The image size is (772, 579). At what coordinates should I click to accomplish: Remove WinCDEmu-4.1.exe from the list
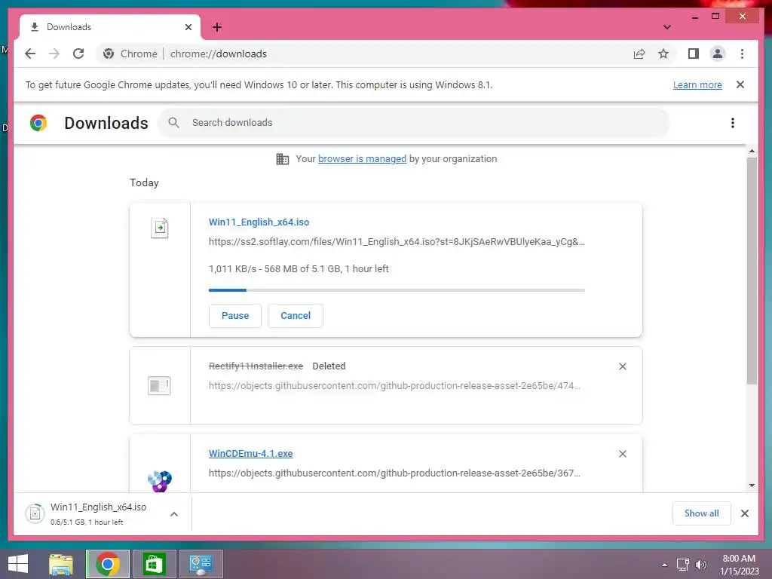coord(622,454)
